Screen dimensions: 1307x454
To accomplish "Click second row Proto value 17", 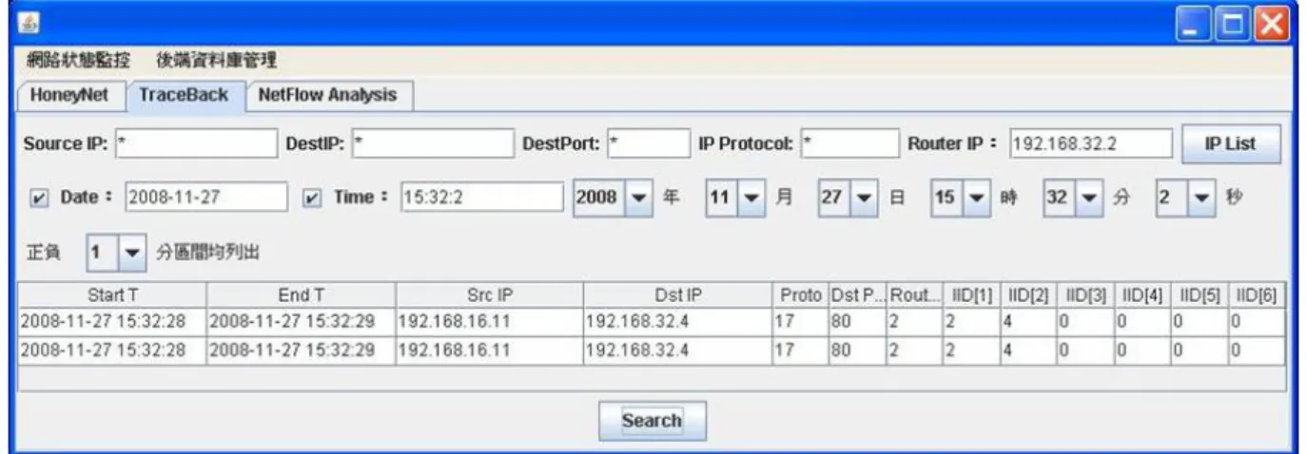I will 800,350.
